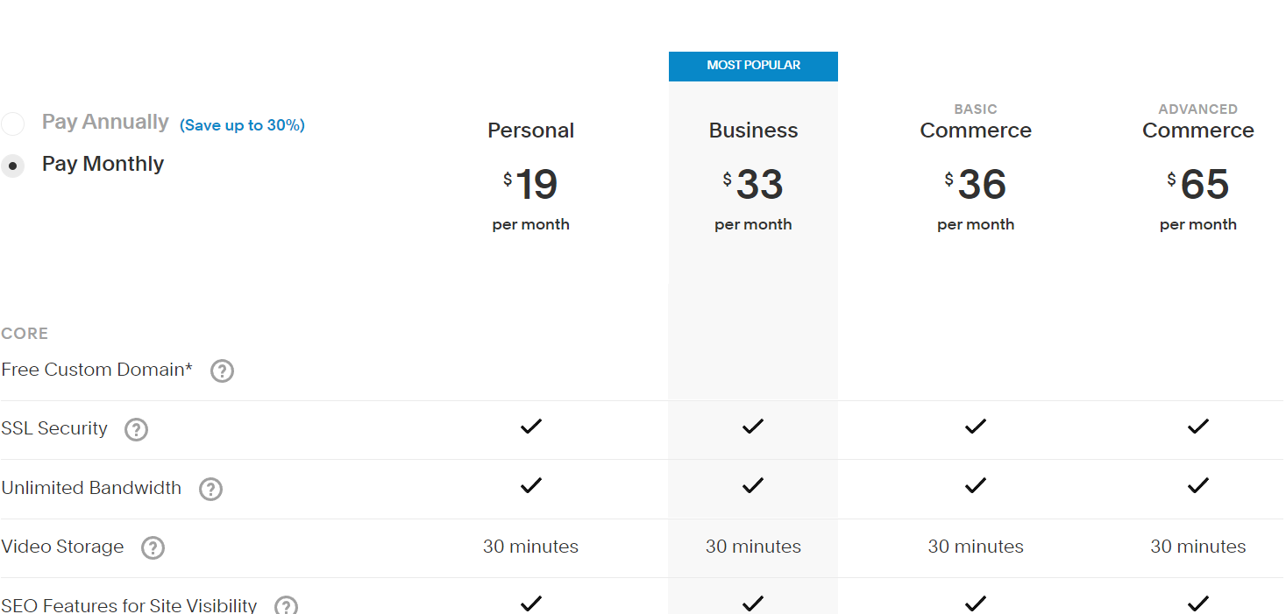
Task: Click the MOST POPULAR banner
Action: click(753, 65)
